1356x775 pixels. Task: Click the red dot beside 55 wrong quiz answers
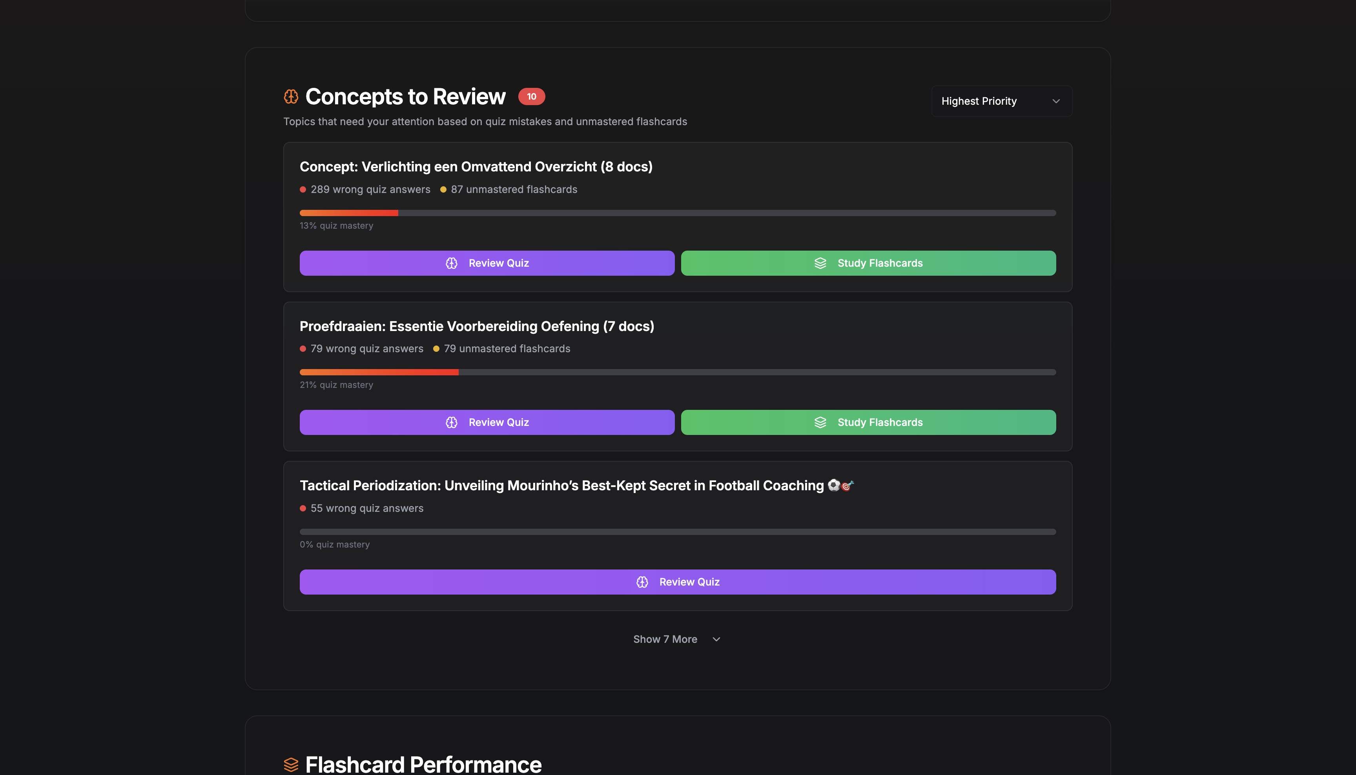pos(303,508)
